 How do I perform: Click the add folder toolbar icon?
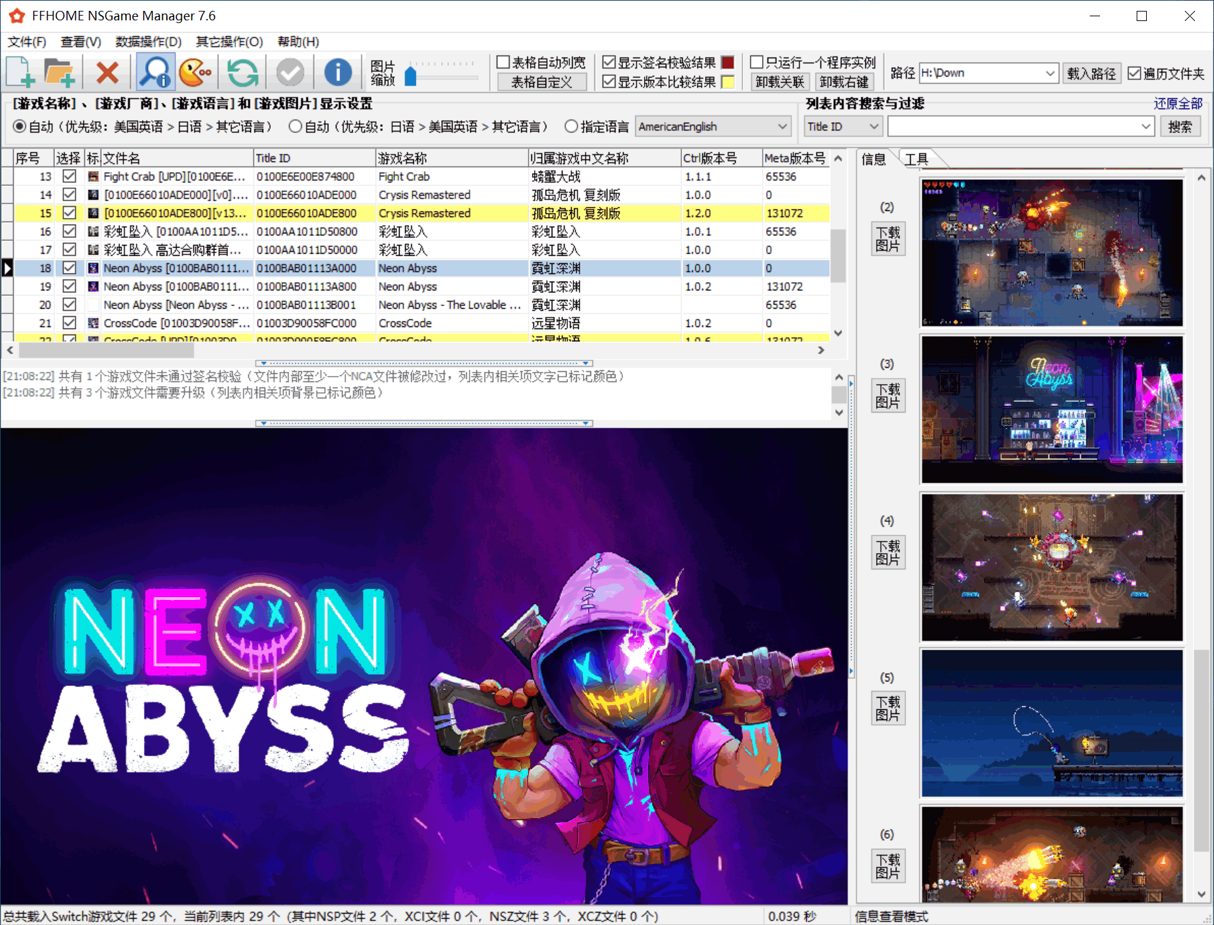(x=60, y=72)
